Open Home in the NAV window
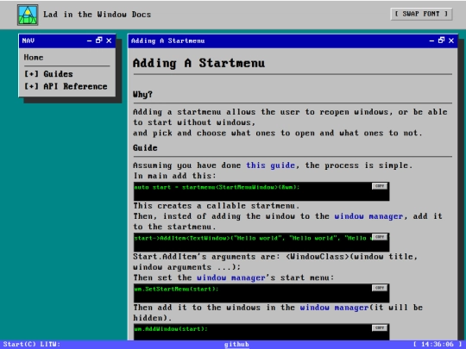The image size is (466, 349). [34, 57]
